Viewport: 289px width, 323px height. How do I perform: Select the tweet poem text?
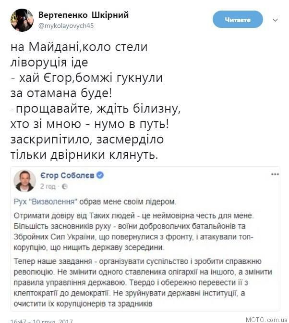coord(96,101)
